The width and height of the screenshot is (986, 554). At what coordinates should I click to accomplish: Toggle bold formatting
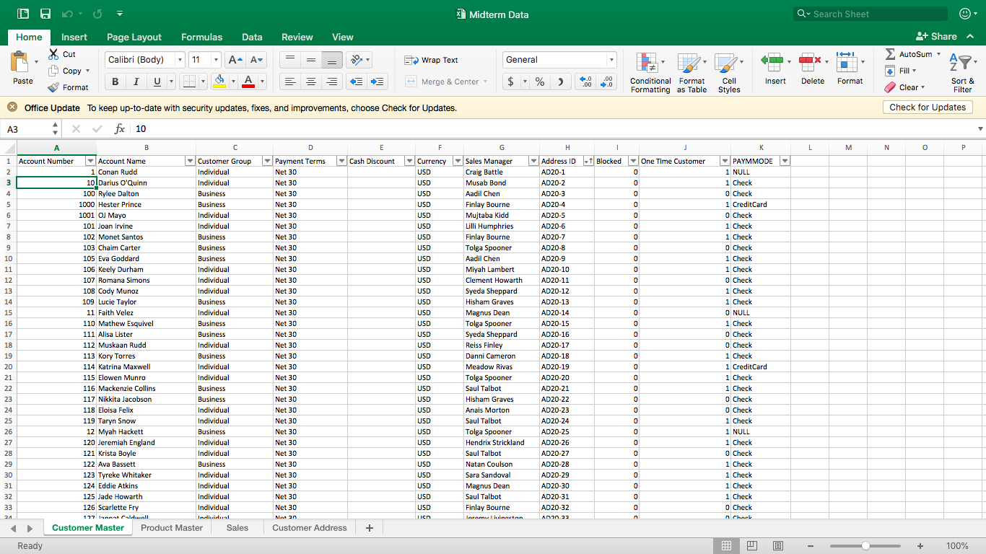click(x=114, y=82)
